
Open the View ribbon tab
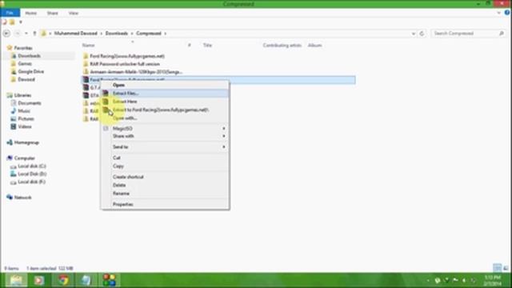pos(73,13)
